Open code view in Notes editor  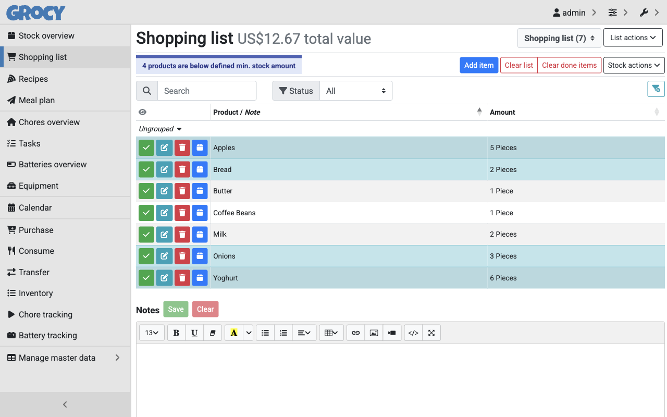pyautogui.click(x=413, y=333)
